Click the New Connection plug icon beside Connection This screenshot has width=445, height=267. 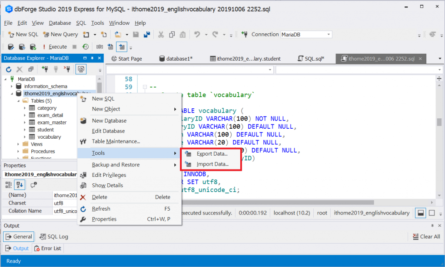click(x=244, y=34)
